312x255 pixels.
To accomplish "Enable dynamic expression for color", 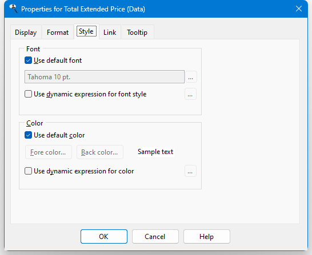I will 28,171.
